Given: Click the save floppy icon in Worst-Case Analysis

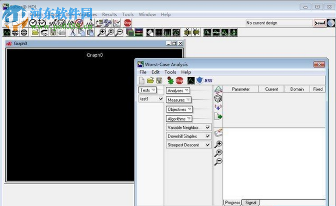Looking at the screenshot, I should (159, 81).
